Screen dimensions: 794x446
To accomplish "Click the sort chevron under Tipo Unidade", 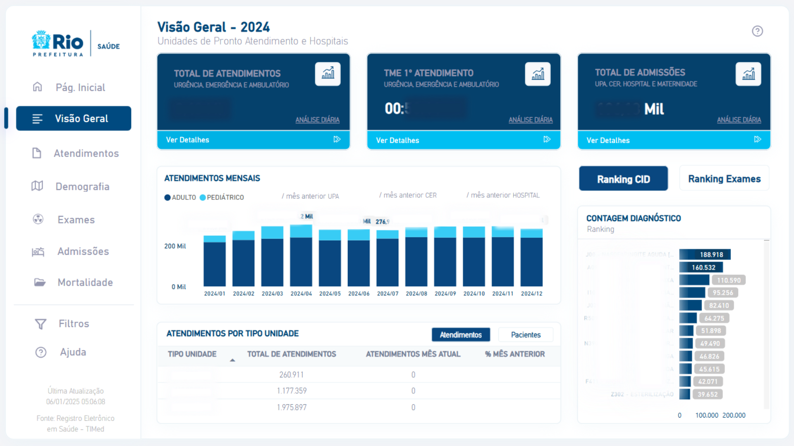I will tap(233, 360).
